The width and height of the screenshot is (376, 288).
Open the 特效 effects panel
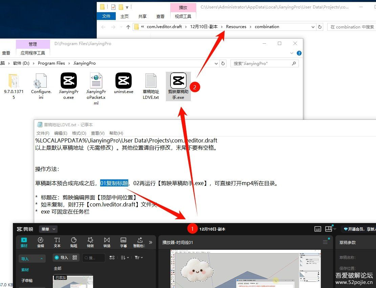(90, 242)
